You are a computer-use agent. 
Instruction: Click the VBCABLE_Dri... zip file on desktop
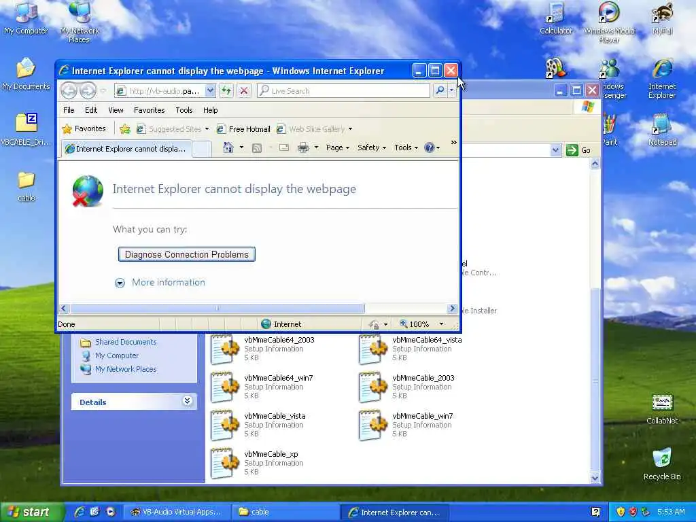[27, 130]
